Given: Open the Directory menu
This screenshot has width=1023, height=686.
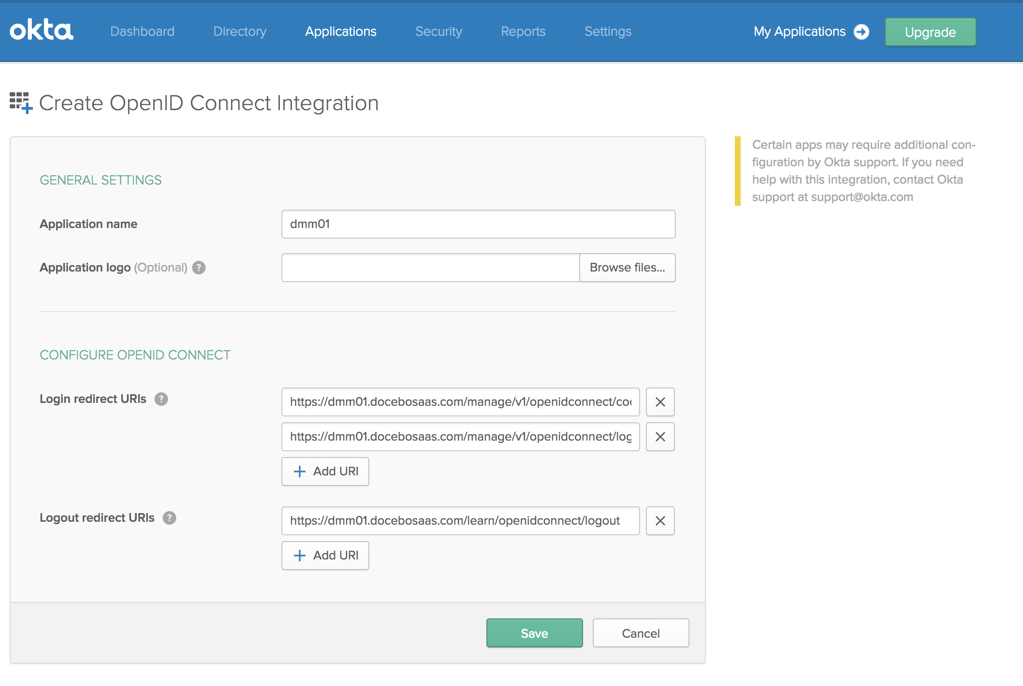Looking at the screenshot, I should [x=240, y=31].
